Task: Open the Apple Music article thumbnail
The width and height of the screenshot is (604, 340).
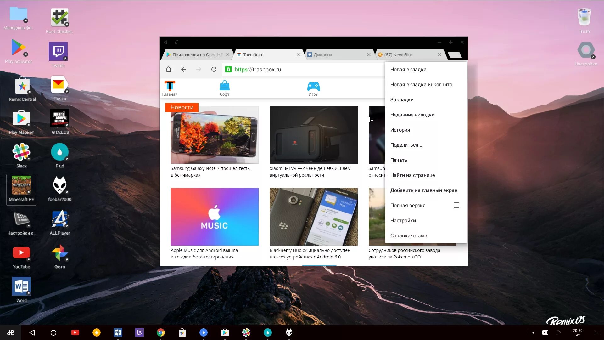Action: pos(215,217)
